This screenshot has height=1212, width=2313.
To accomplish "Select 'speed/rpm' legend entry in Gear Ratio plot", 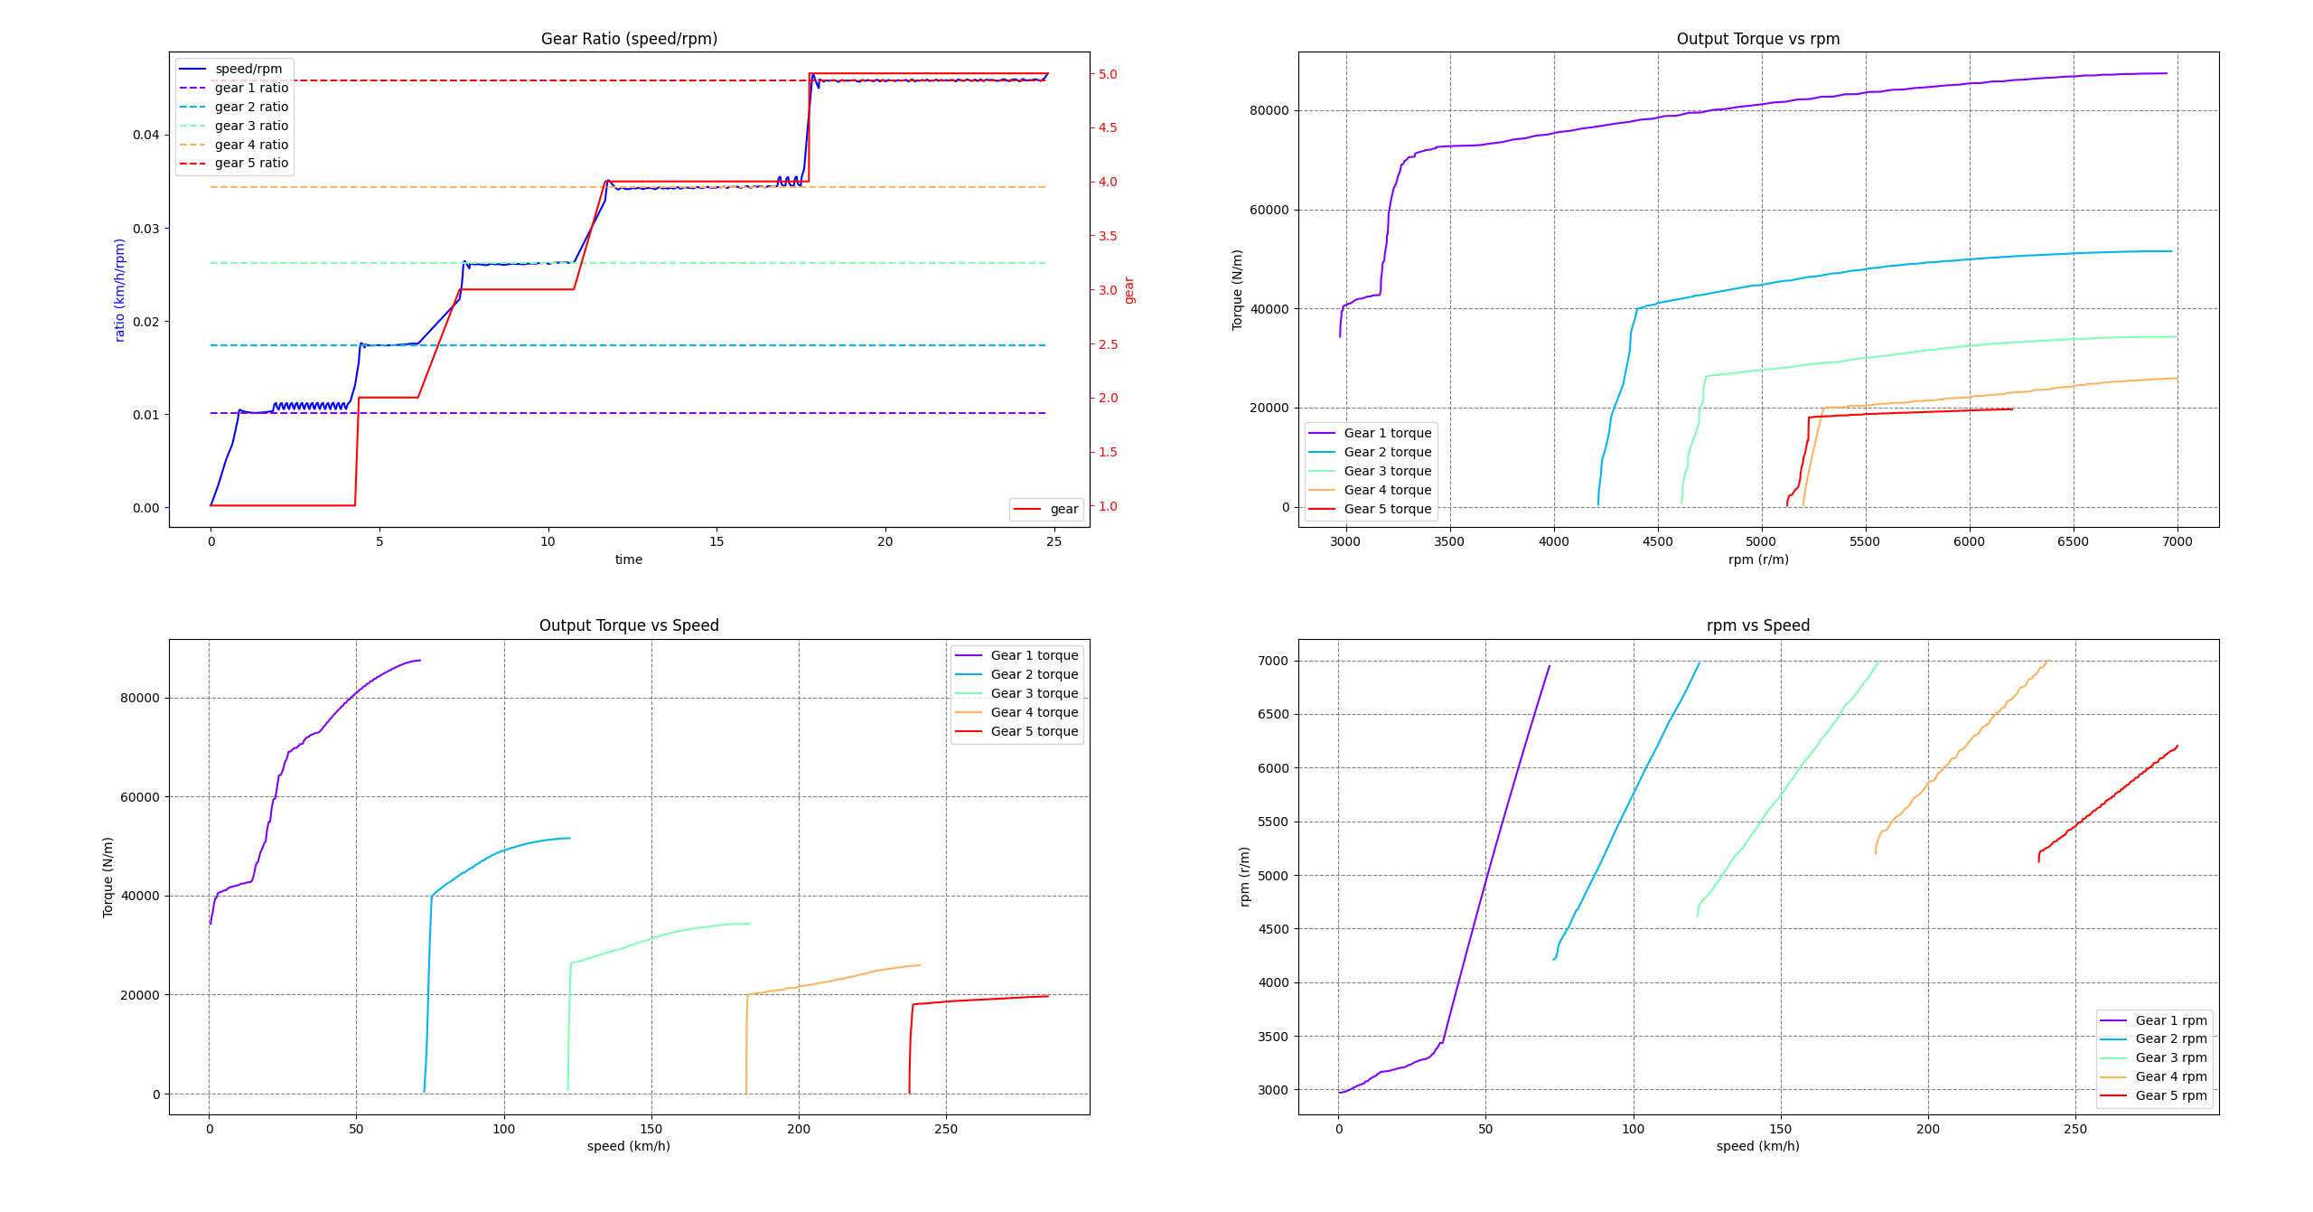I will (x=233, y=69).
